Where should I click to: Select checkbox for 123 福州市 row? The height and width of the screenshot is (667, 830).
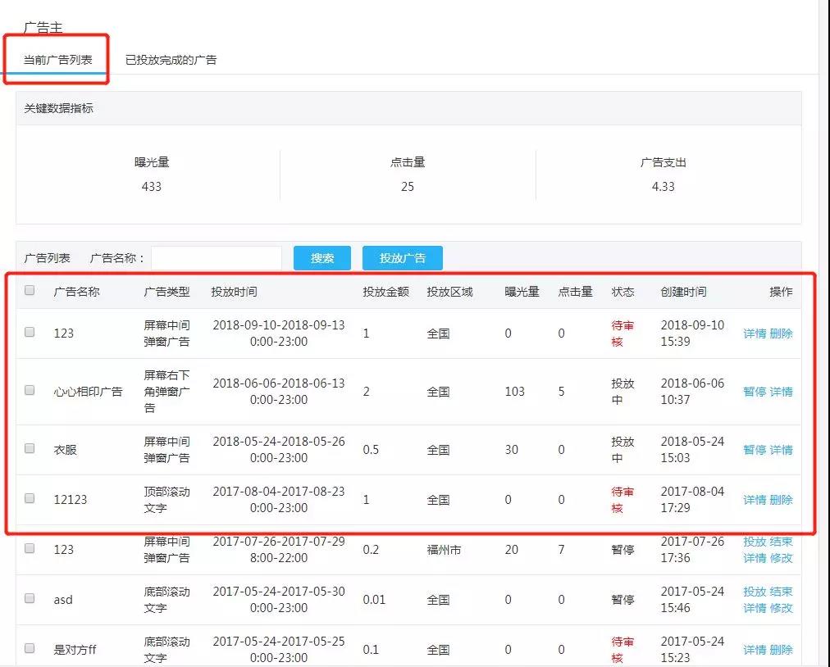(30, 548)
